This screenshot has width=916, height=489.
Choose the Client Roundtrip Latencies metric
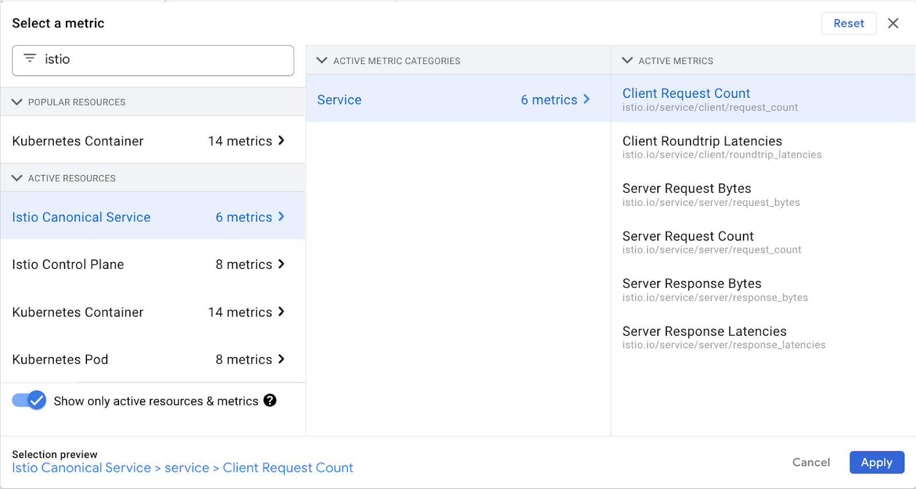[x=763, y=147]
